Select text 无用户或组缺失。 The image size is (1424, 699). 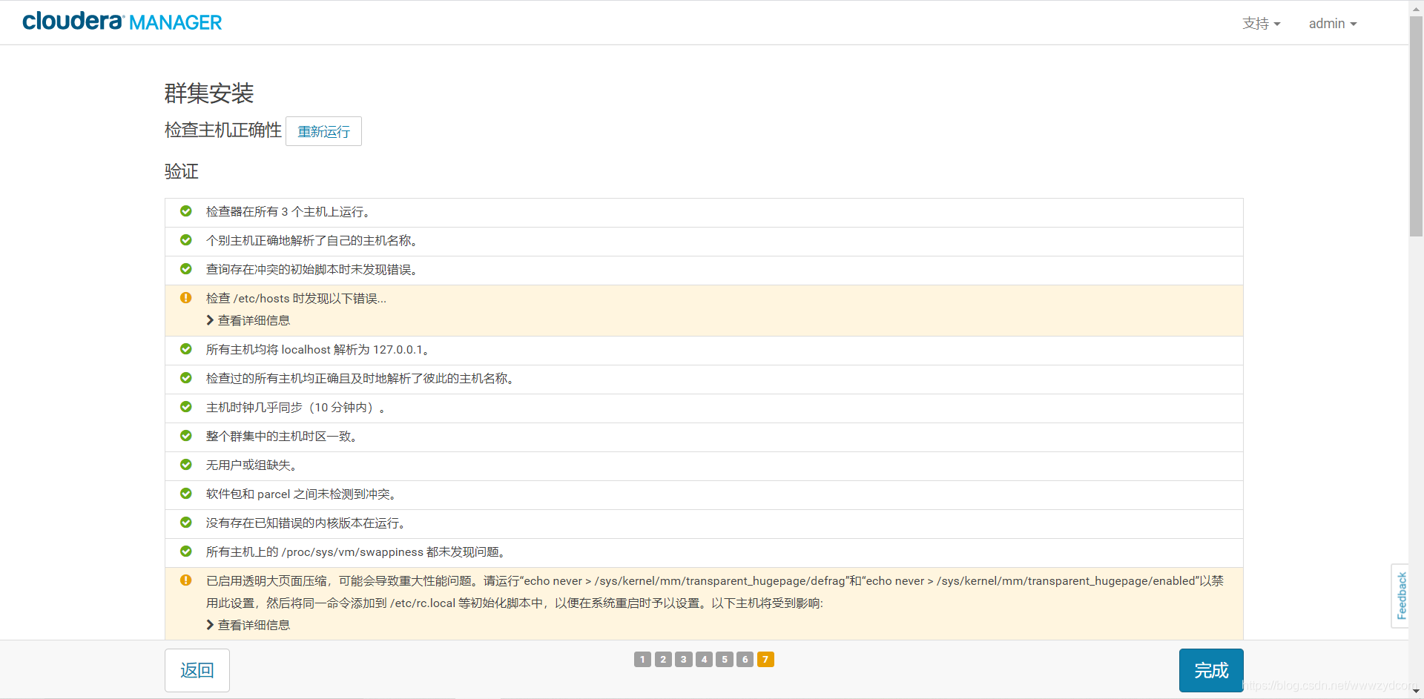[252, 466]
